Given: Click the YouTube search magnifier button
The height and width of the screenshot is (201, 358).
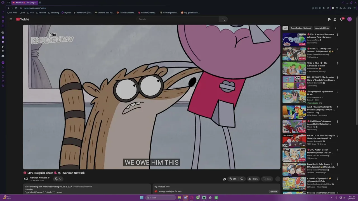Looking at the screenshot, I should [x=223, y=19].
